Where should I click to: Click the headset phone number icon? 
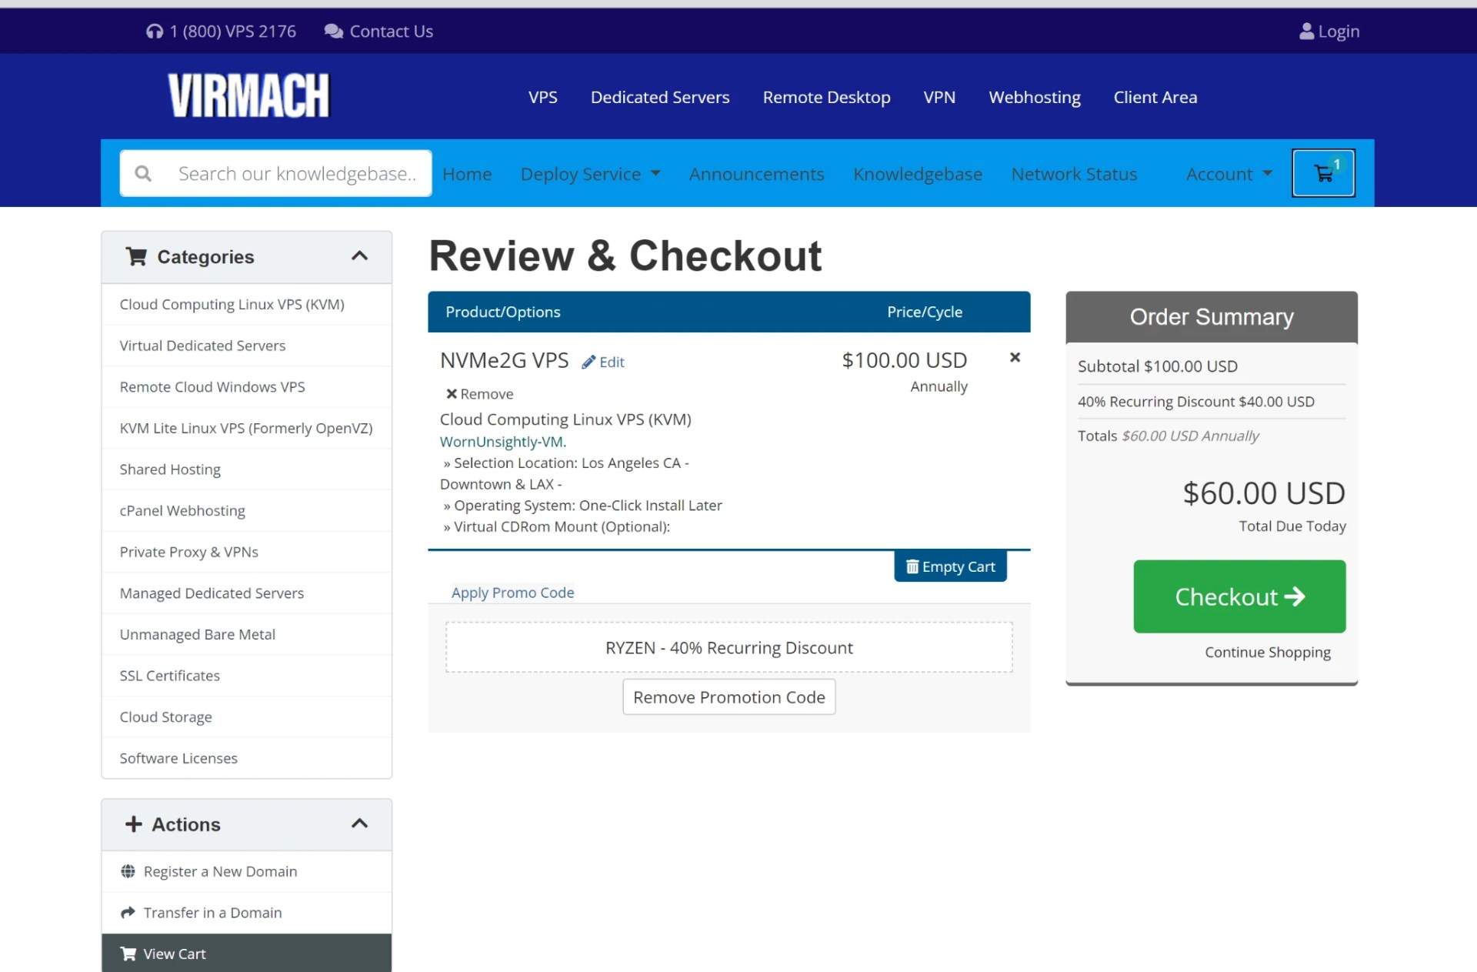coord(155,32)
